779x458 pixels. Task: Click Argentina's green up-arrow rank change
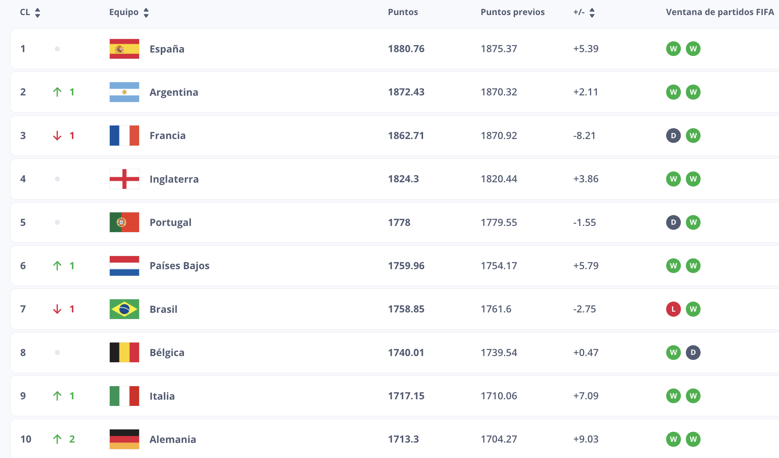57,92
